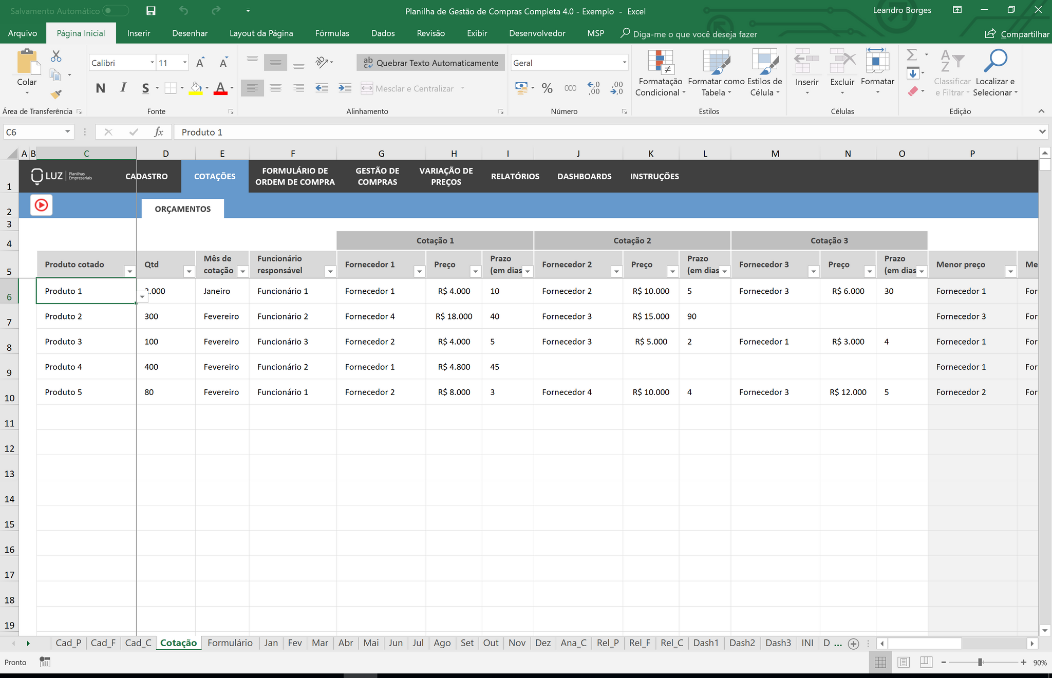Toggle Salvamento Automático switch
Viewport: 1052px width, 678px height.
pyautogui.click(x=115, y=11)
